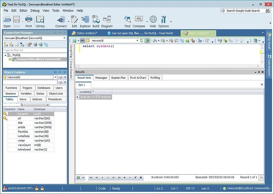Open the Build query builder icon
The width and height of the screenshot is (274, 194).
point(96,22)
